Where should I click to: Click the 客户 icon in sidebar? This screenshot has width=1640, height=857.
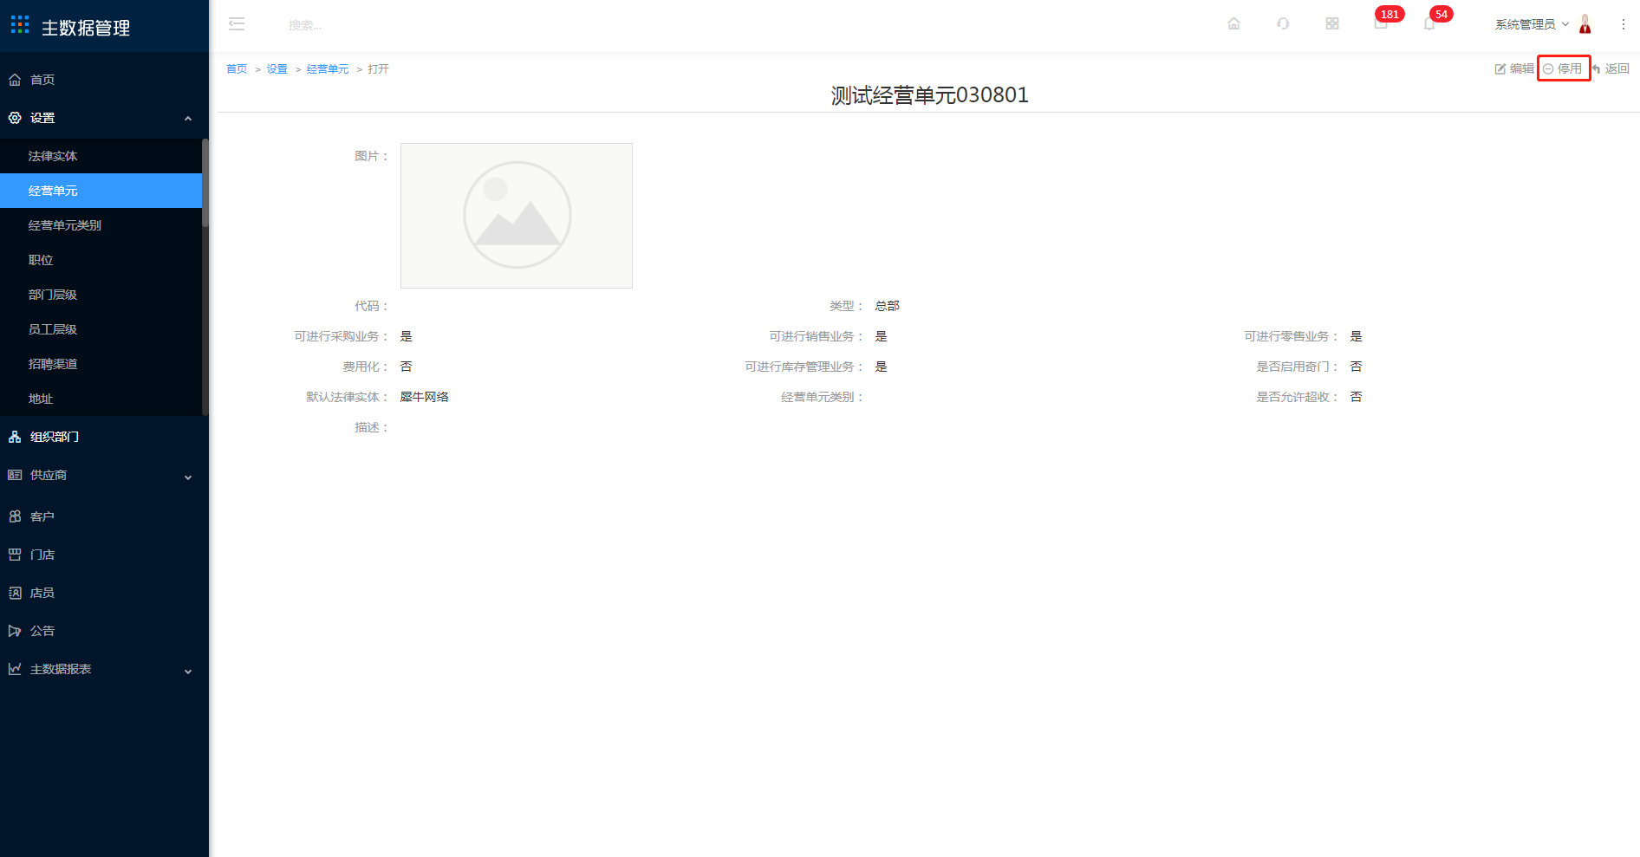(x=15, y=516)
